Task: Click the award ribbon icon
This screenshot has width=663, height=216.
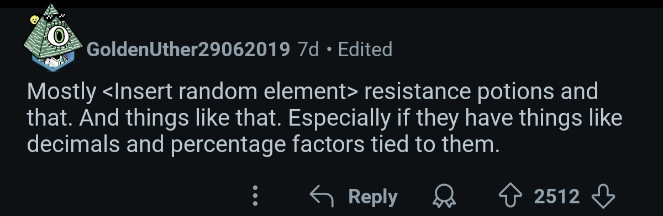Action: click(443, 197)
